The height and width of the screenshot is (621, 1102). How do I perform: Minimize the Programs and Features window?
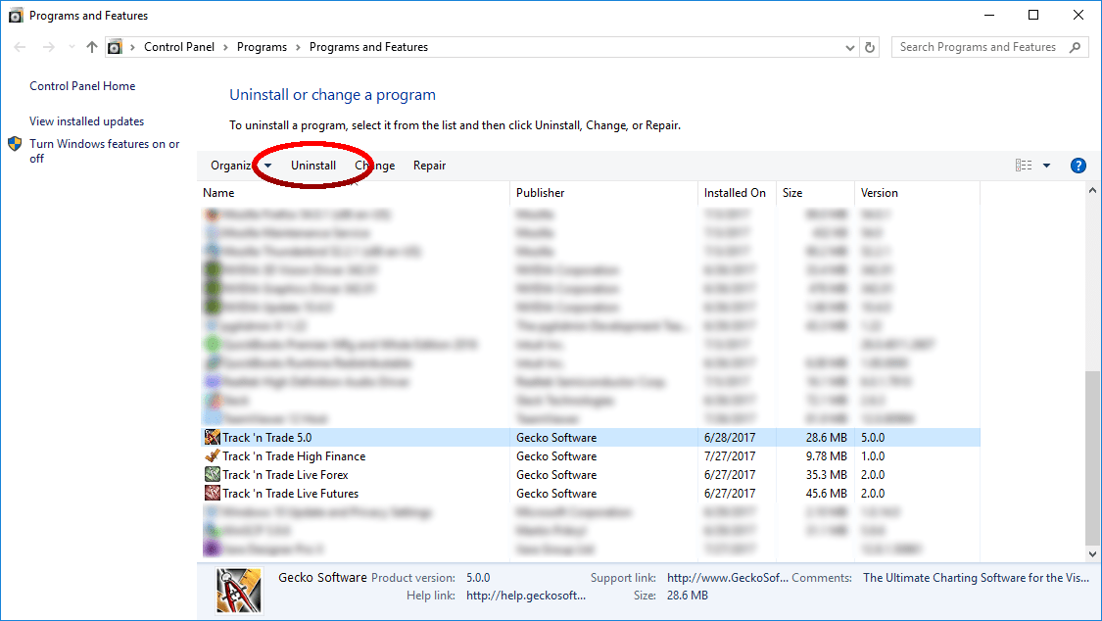(989, 15)
